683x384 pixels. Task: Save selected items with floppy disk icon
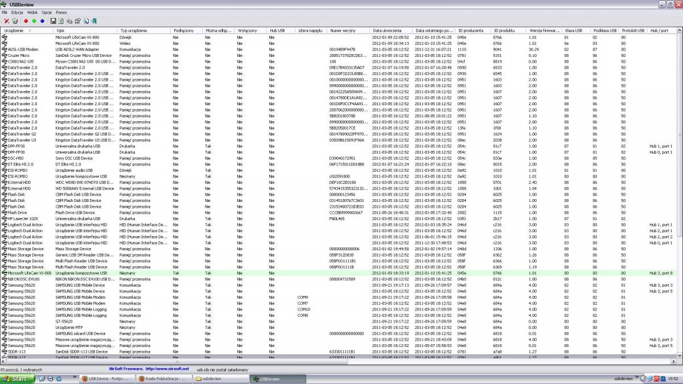pyautogui.click(x=52, y=21)
